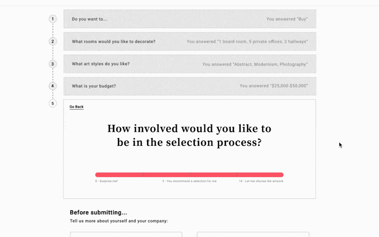Click the step 1 circle indicator
This screenshot has height=237, width=379.
pos(53,19)
